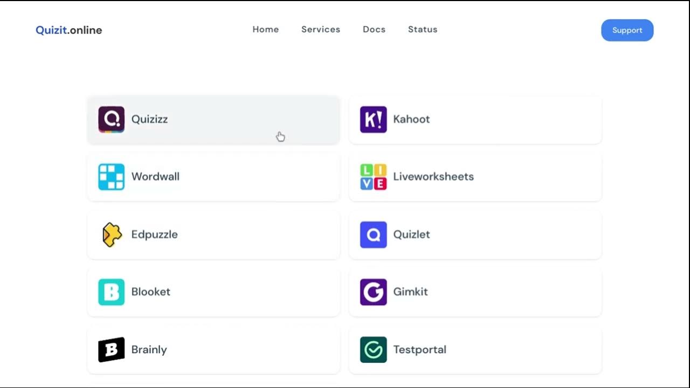Go to the Docs nav item
The height and width of the screenshot is (388, 690).
[374, 30]
